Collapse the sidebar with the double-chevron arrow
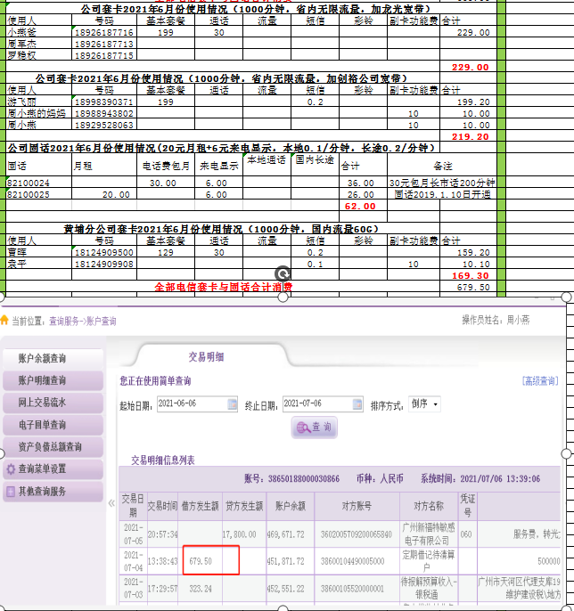 click(x=111, y=503)
